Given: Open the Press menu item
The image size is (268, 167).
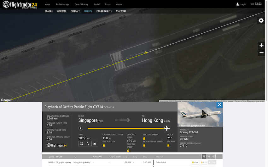Looking at the screenshot, I should tap(108, 4).
